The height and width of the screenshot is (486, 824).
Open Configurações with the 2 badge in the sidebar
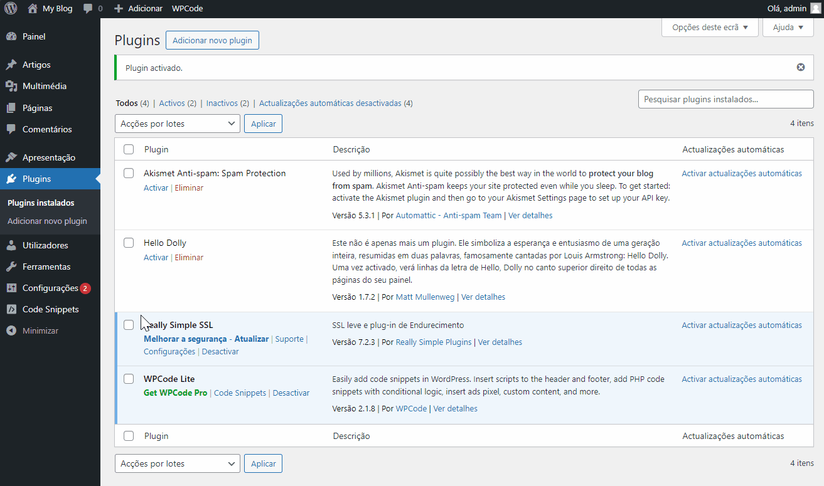pyautogui.click(x=50, y=288)
